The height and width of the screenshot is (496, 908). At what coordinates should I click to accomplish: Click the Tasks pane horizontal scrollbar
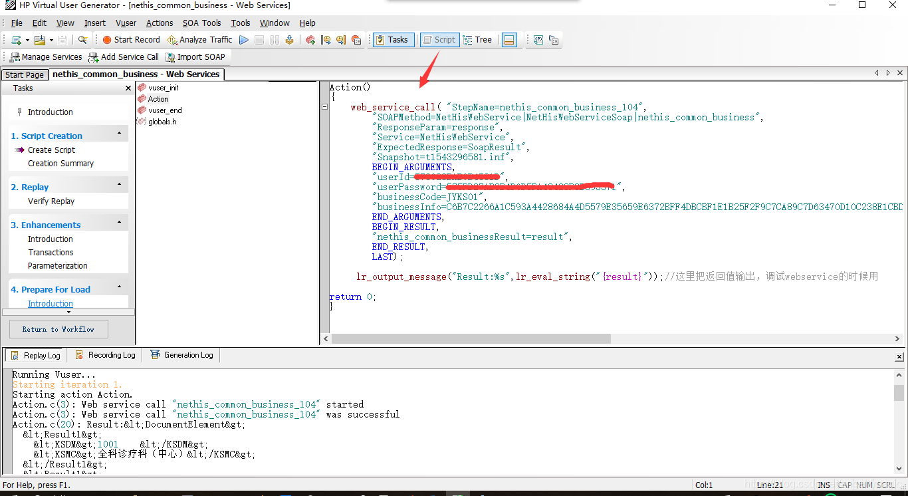click(x=68, y=311)
